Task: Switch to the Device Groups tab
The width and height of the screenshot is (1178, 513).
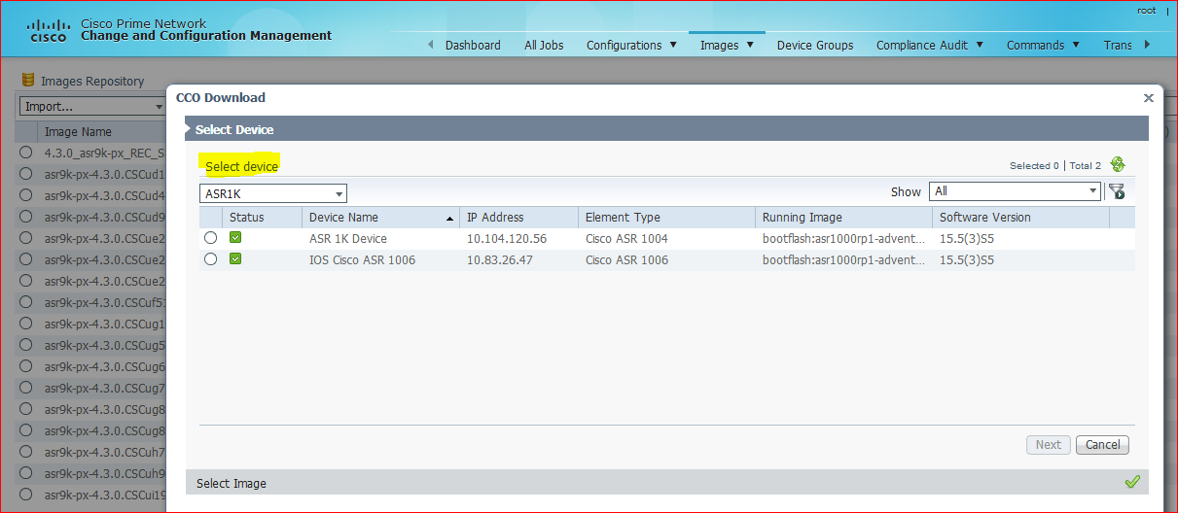Action: [x=815, y=45]
